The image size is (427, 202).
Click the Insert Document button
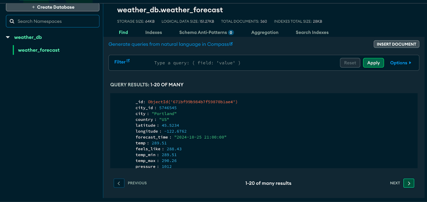[396, 44]
